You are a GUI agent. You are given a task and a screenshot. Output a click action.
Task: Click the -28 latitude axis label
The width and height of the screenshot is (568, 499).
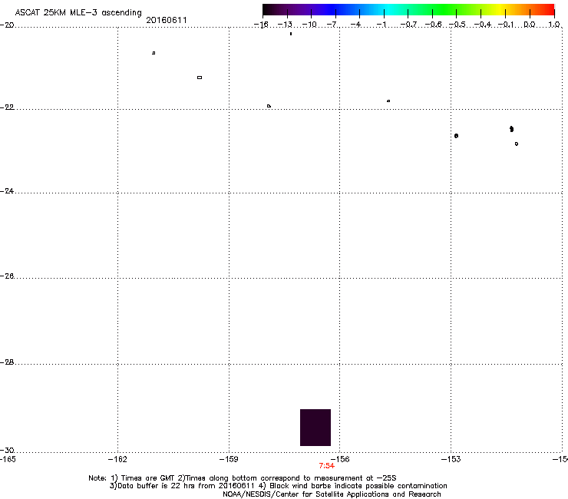(x=7, y=362)
